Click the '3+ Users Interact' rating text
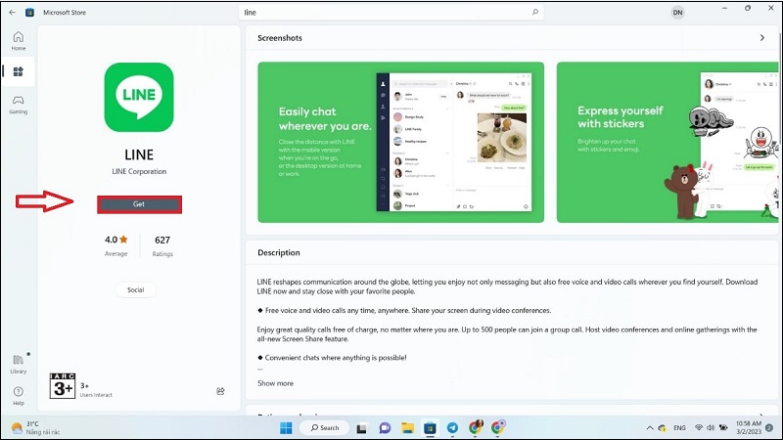Screen dimensions: 783x440 click(96, 390)
